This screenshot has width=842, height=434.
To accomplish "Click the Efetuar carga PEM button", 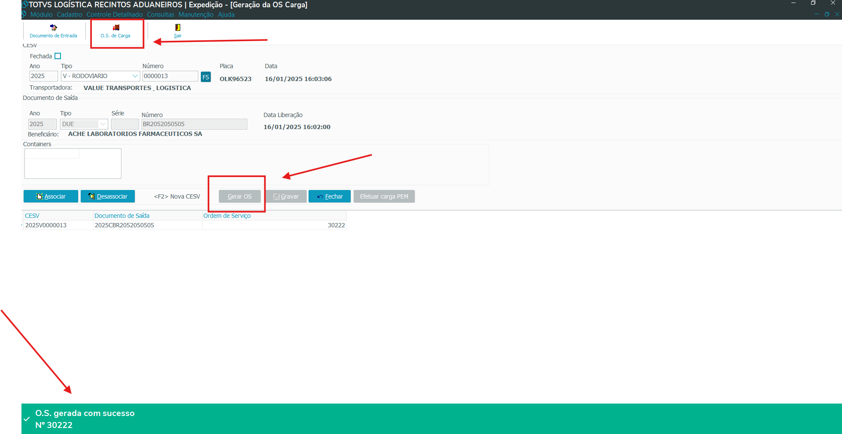I will pyautogui.click(x=384, y=196).
